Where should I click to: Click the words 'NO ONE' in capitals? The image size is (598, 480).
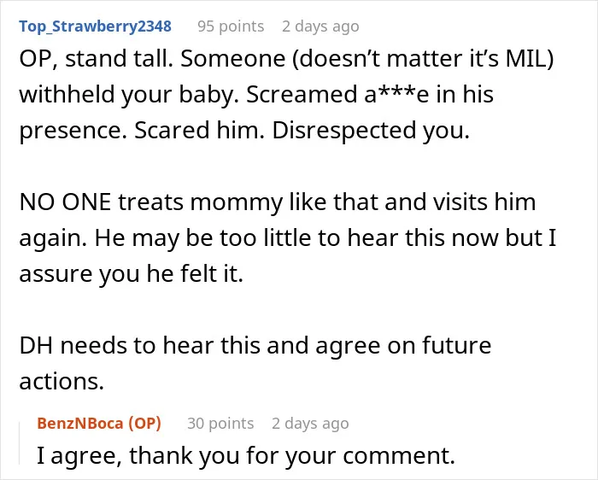tap(65, 202)
